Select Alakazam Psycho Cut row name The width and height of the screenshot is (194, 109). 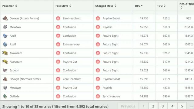pos(16,62)
